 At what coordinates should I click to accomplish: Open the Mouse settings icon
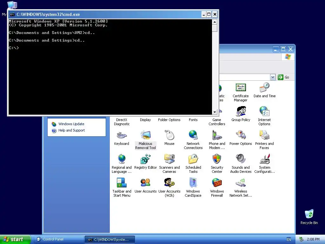point(169,138)
